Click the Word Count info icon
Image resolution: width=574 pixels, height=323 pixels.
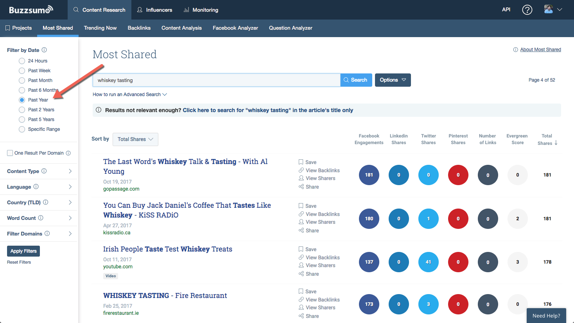41,218
